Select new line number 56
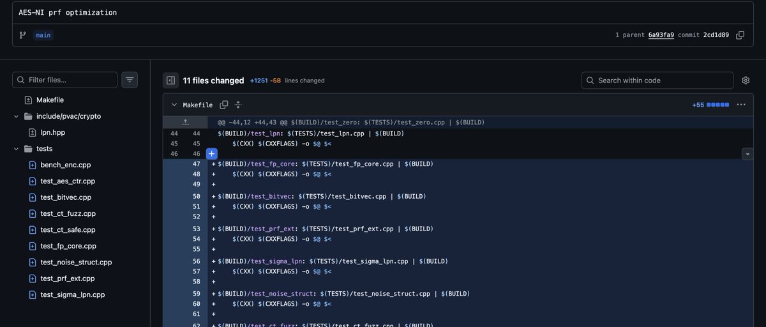 197,261
